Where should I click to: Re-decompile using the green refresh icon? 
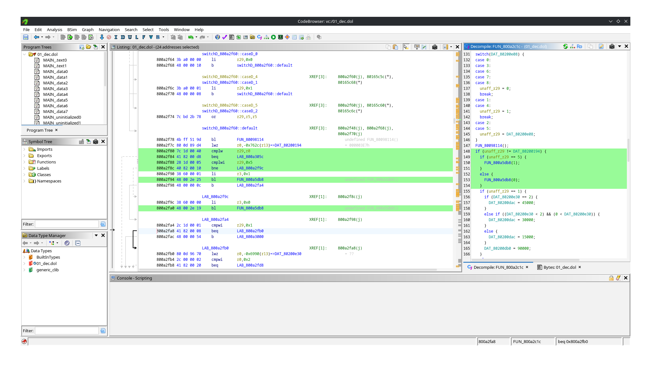coord(566,46)
